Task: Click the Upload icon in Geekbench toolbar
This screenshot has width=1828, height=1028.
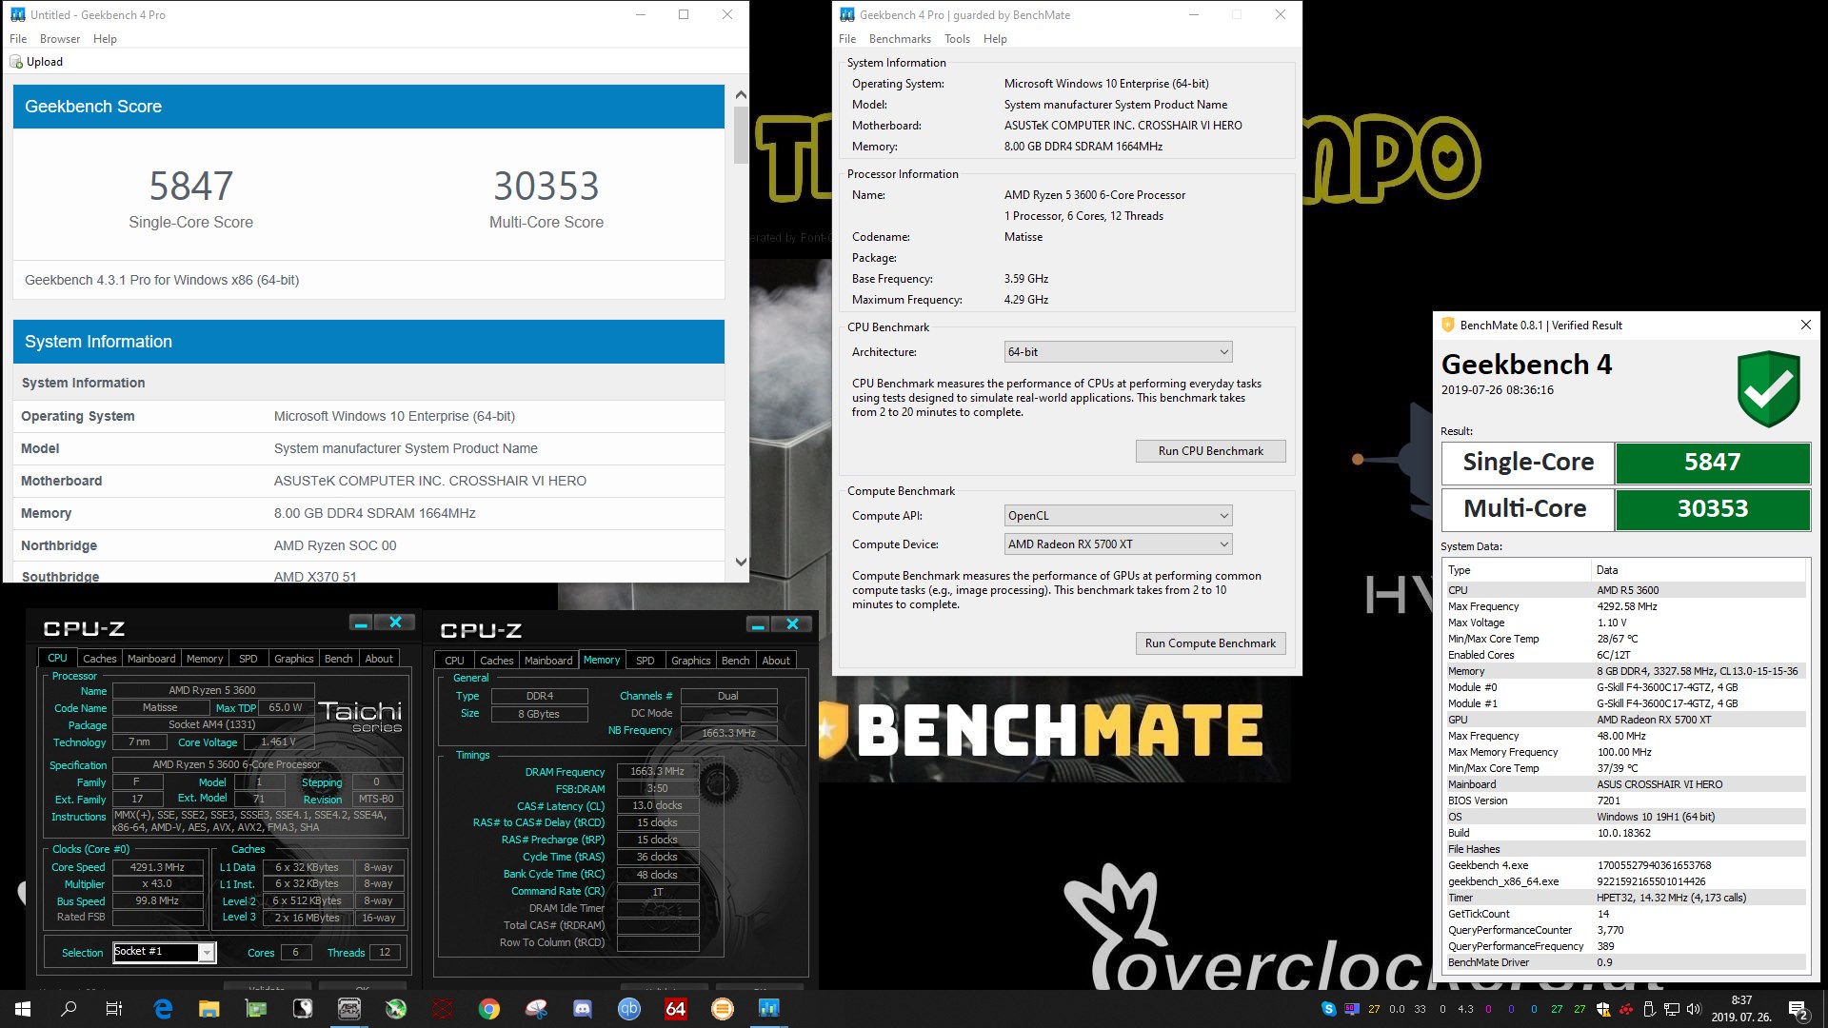Action: [16, 62]
